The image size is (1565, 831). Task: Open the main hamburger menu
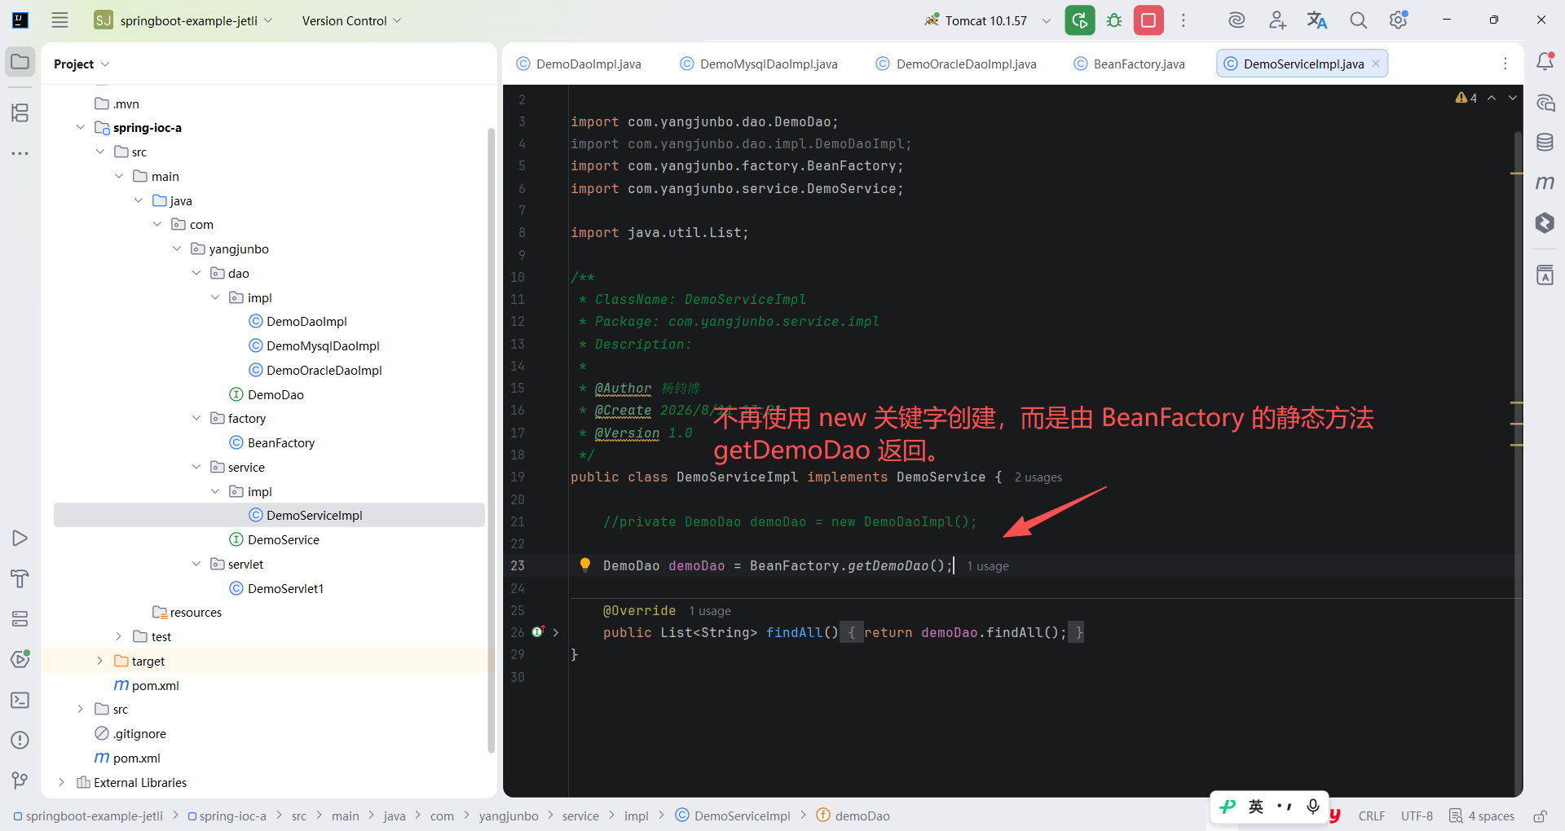[60, 20]
